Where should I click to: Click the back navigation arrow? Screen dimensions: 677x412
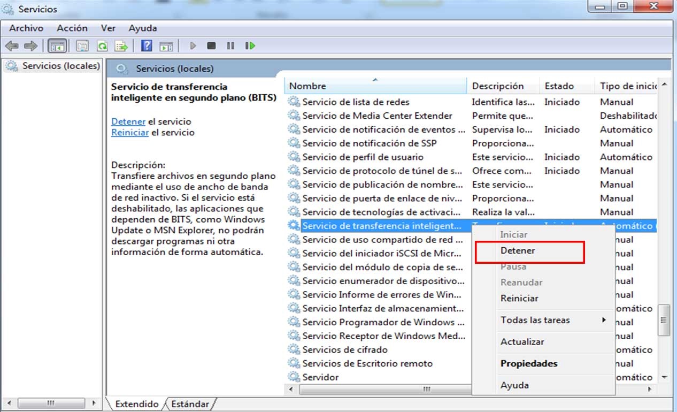[x=12, y=45]
